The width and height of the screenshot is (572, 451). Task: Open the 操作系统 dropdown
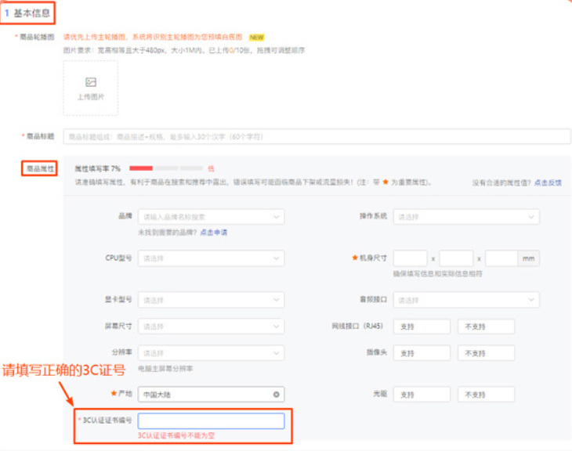pos(466,217)
